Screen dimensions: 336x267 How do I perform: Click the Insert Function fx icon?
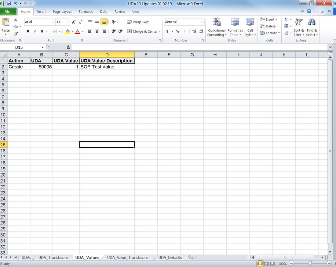tap(68, 47)
